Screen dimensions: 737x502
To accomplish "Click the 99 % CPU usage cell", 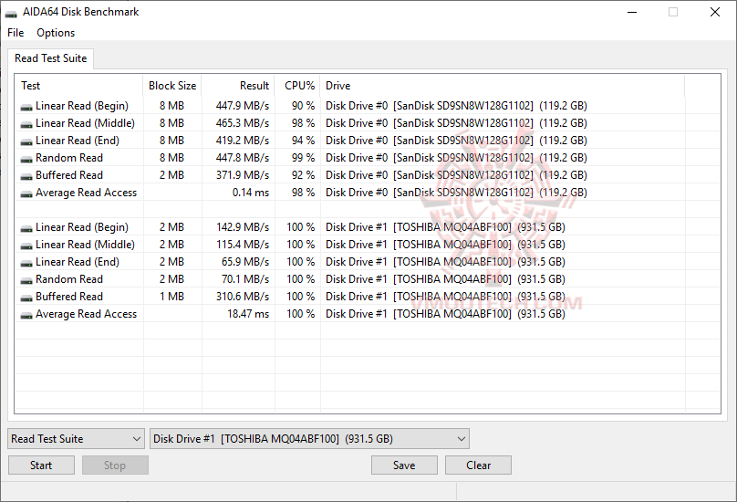I will click(303, 158).
